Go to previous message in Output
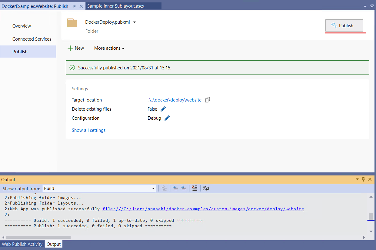The width and height of the screenshot is (376, 250). pyautogui.click(x=175, y=188)
